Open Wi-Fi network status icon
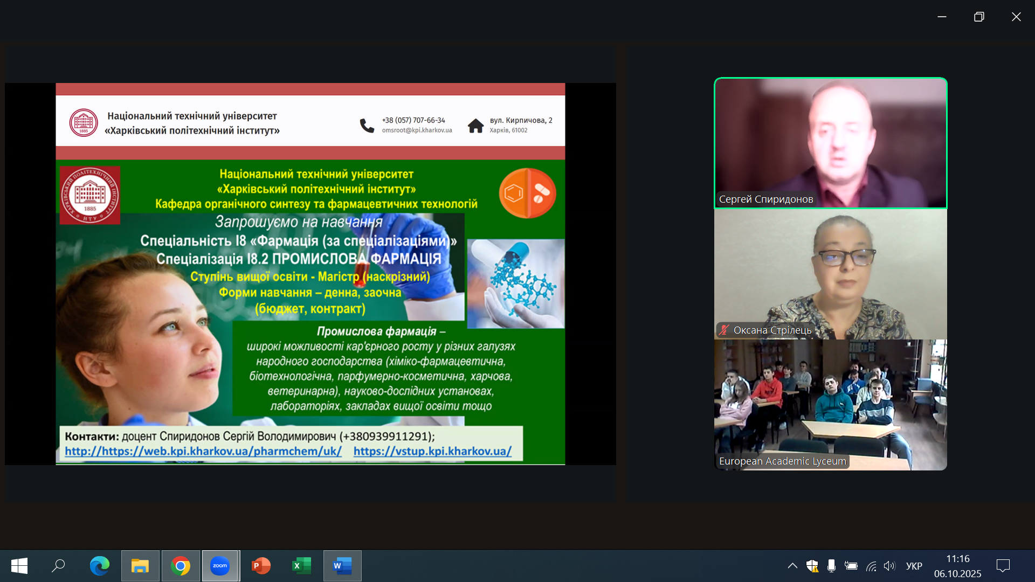 point(871,566)
